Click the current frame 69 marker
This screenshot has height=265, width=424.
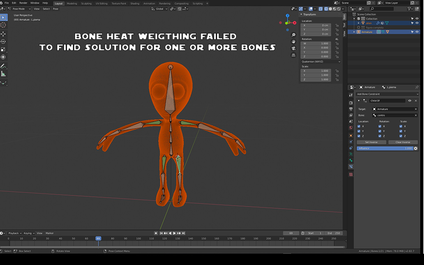pos(98,238)
